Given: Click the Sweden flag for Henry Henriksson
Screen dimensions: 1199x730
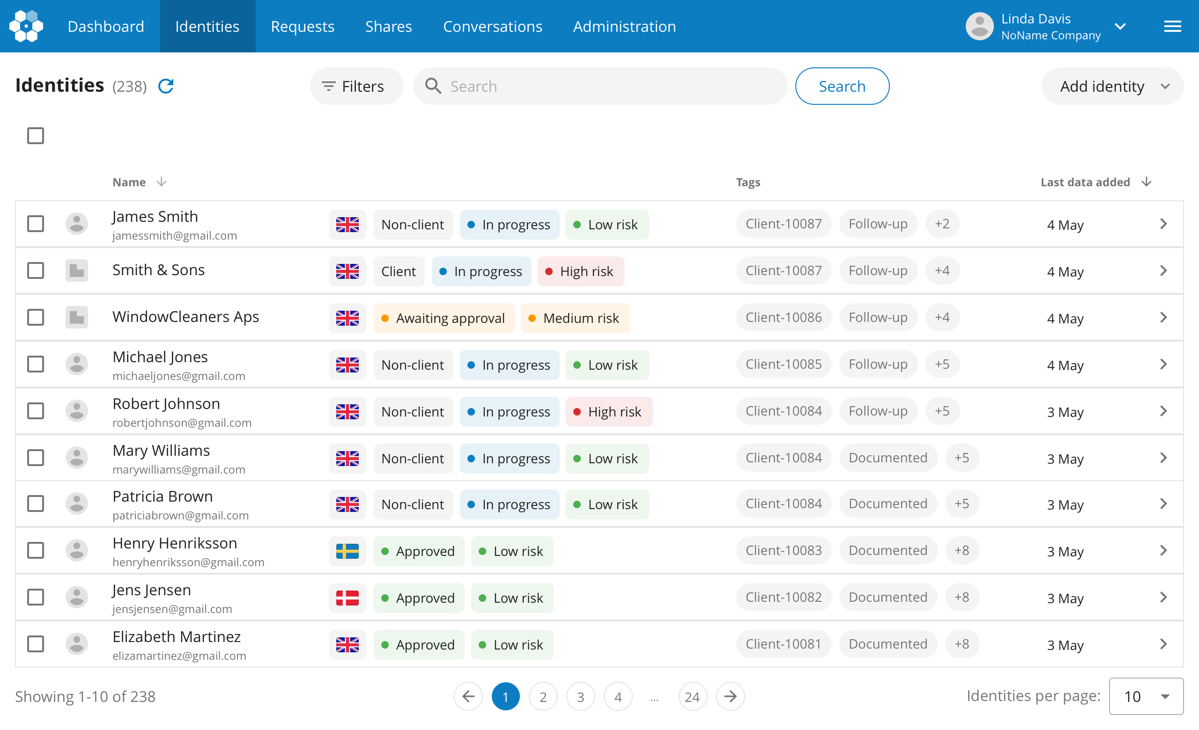Looking at the screenshot, I should click(x=347, y=551).
